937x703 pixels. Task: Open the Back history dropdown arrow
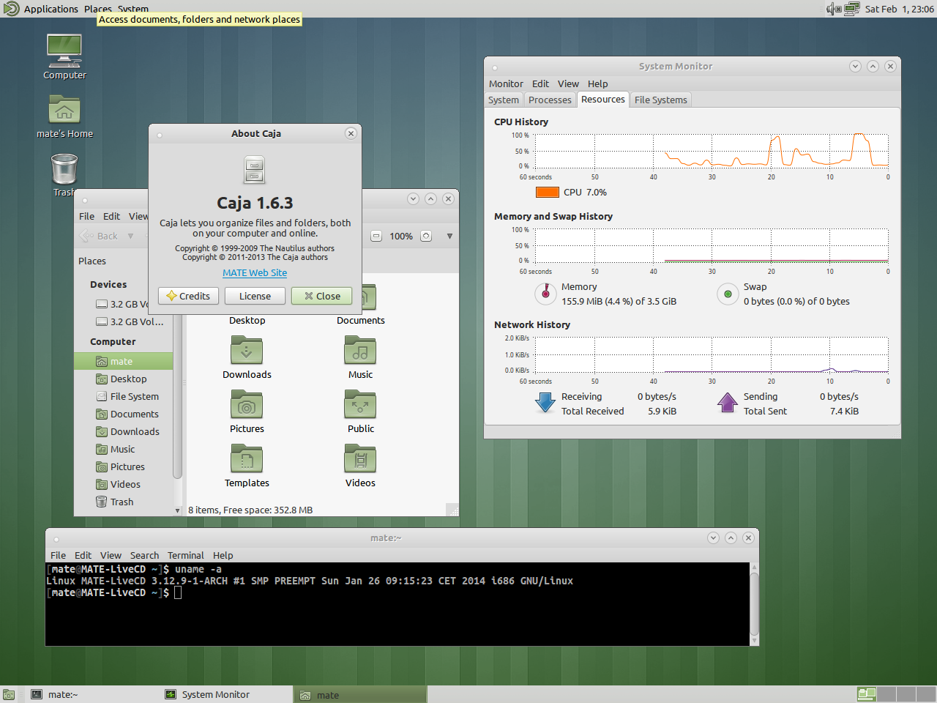[x=130, y=236]
